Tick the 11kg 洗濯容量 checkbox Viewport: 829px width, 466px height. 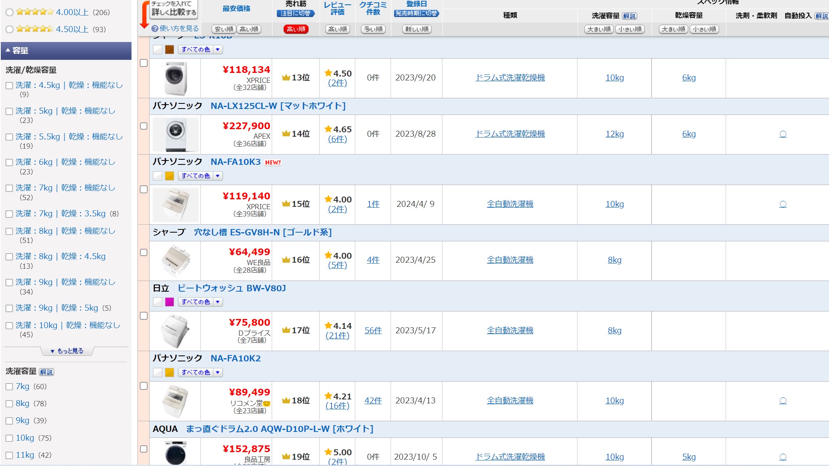pyautogui.click(x=9, y=455)
